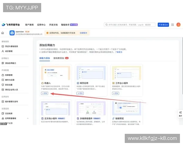Open the 开发文档 menu
Screen dimensions: 183x146
[x=53, y=25]
